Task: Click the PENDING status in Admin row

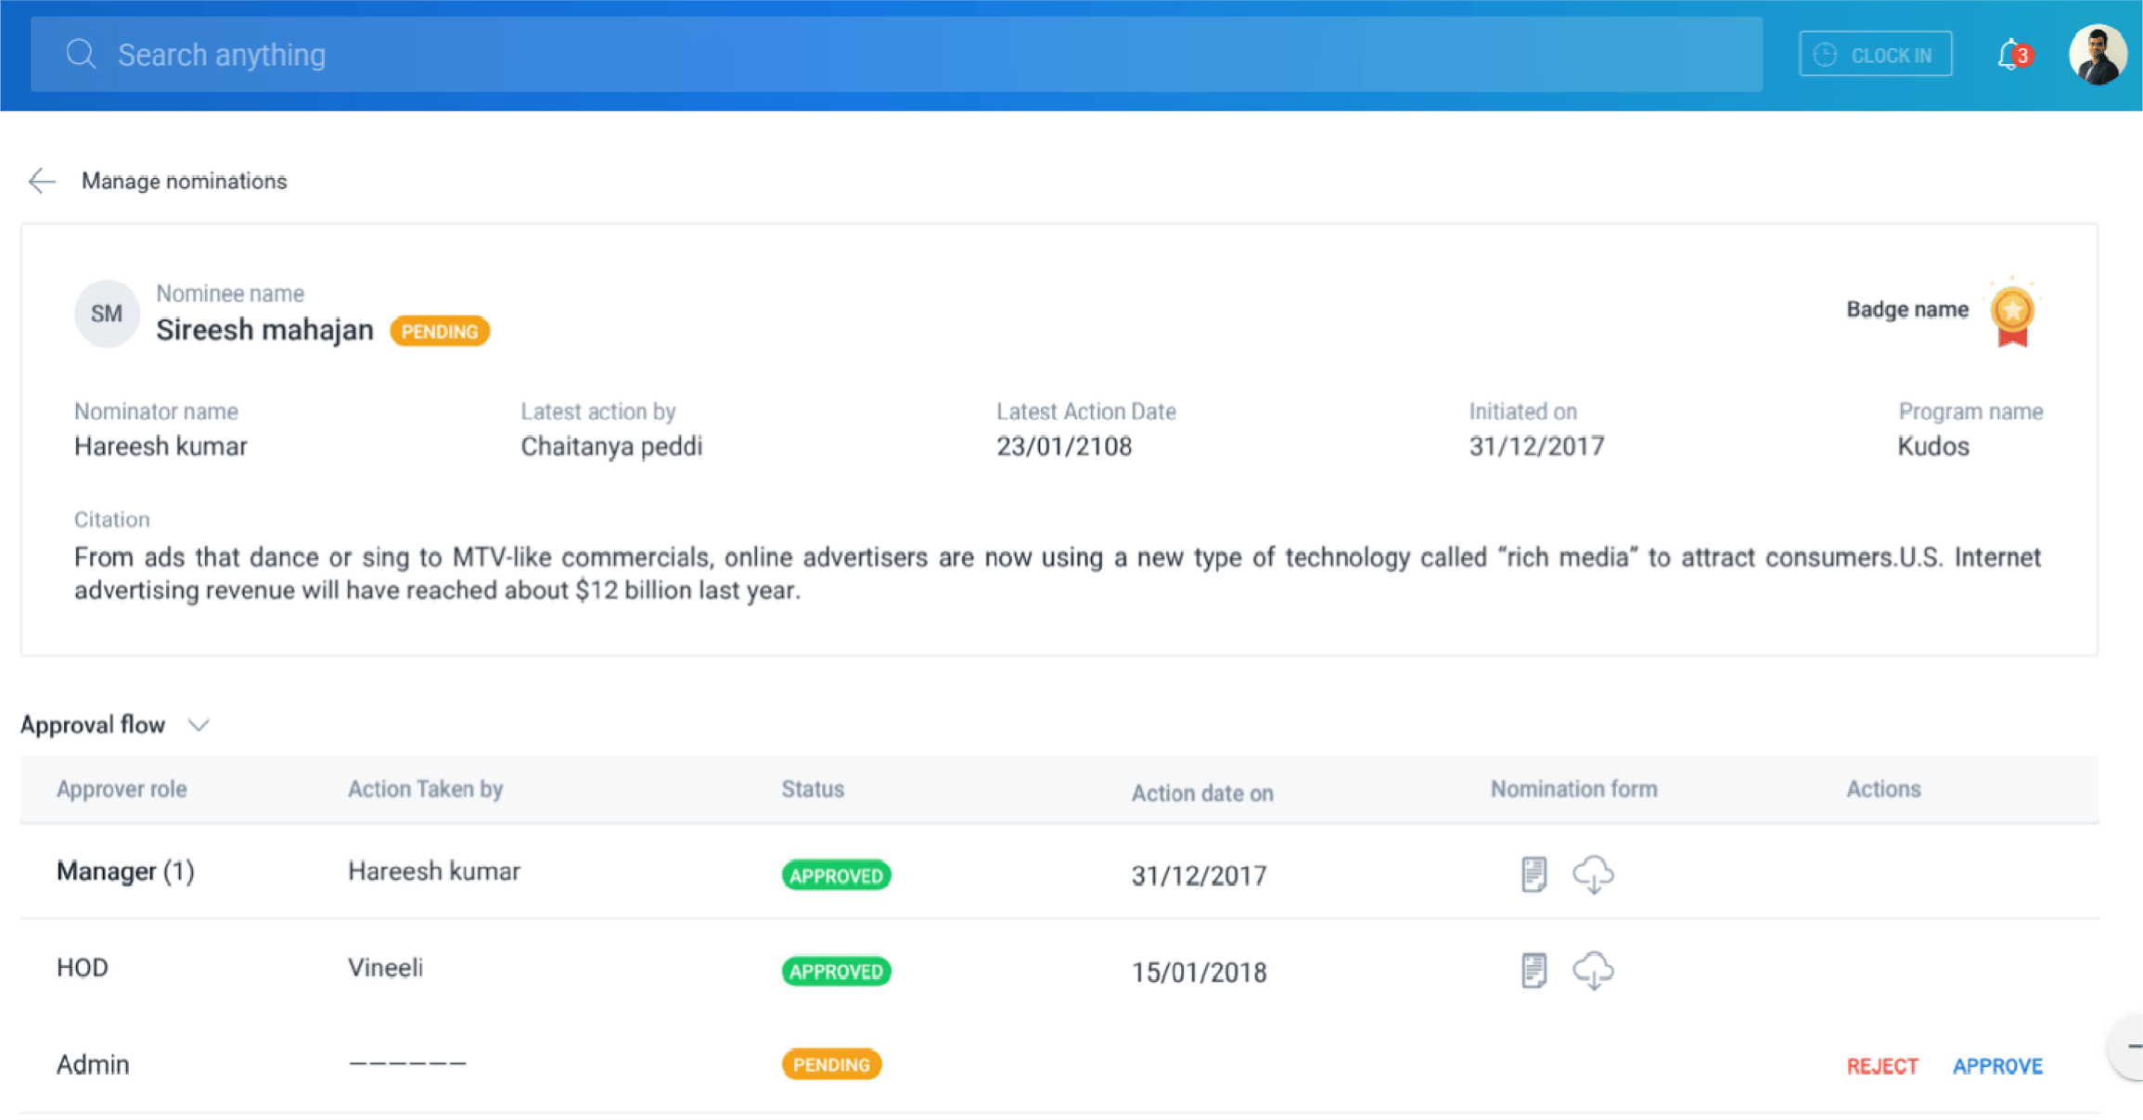Action: coord(831,1064)
